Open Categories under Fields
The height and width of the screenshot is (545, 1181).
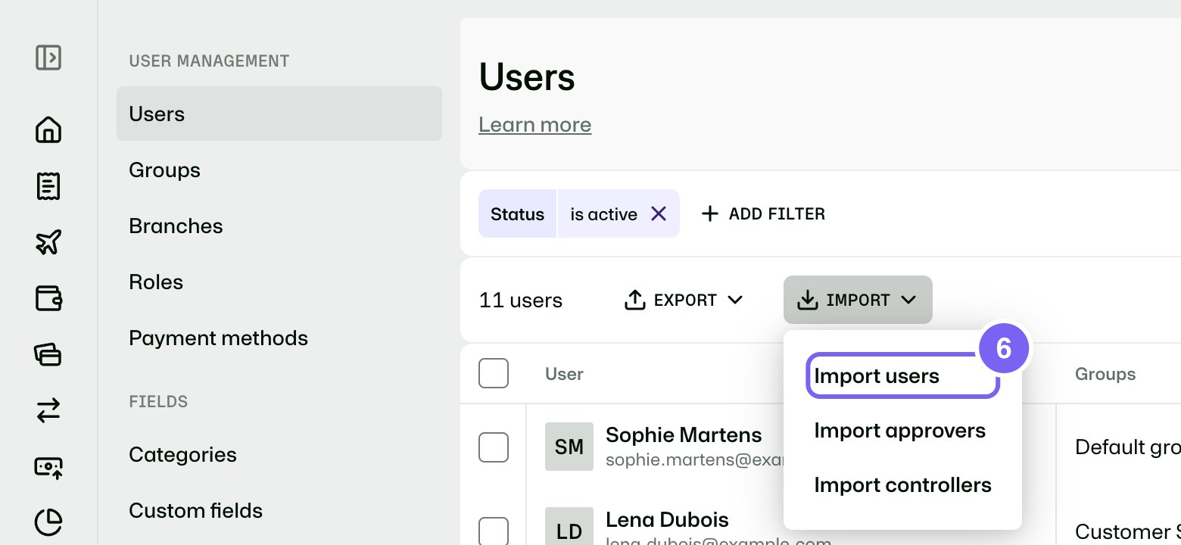click(279, 454)
